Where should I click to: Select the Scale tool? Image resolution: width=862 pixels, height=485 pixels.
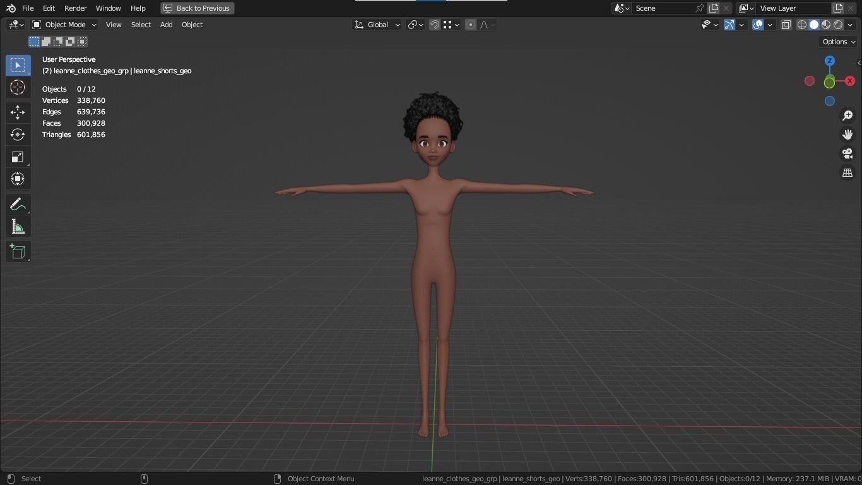tap(18, 157)
